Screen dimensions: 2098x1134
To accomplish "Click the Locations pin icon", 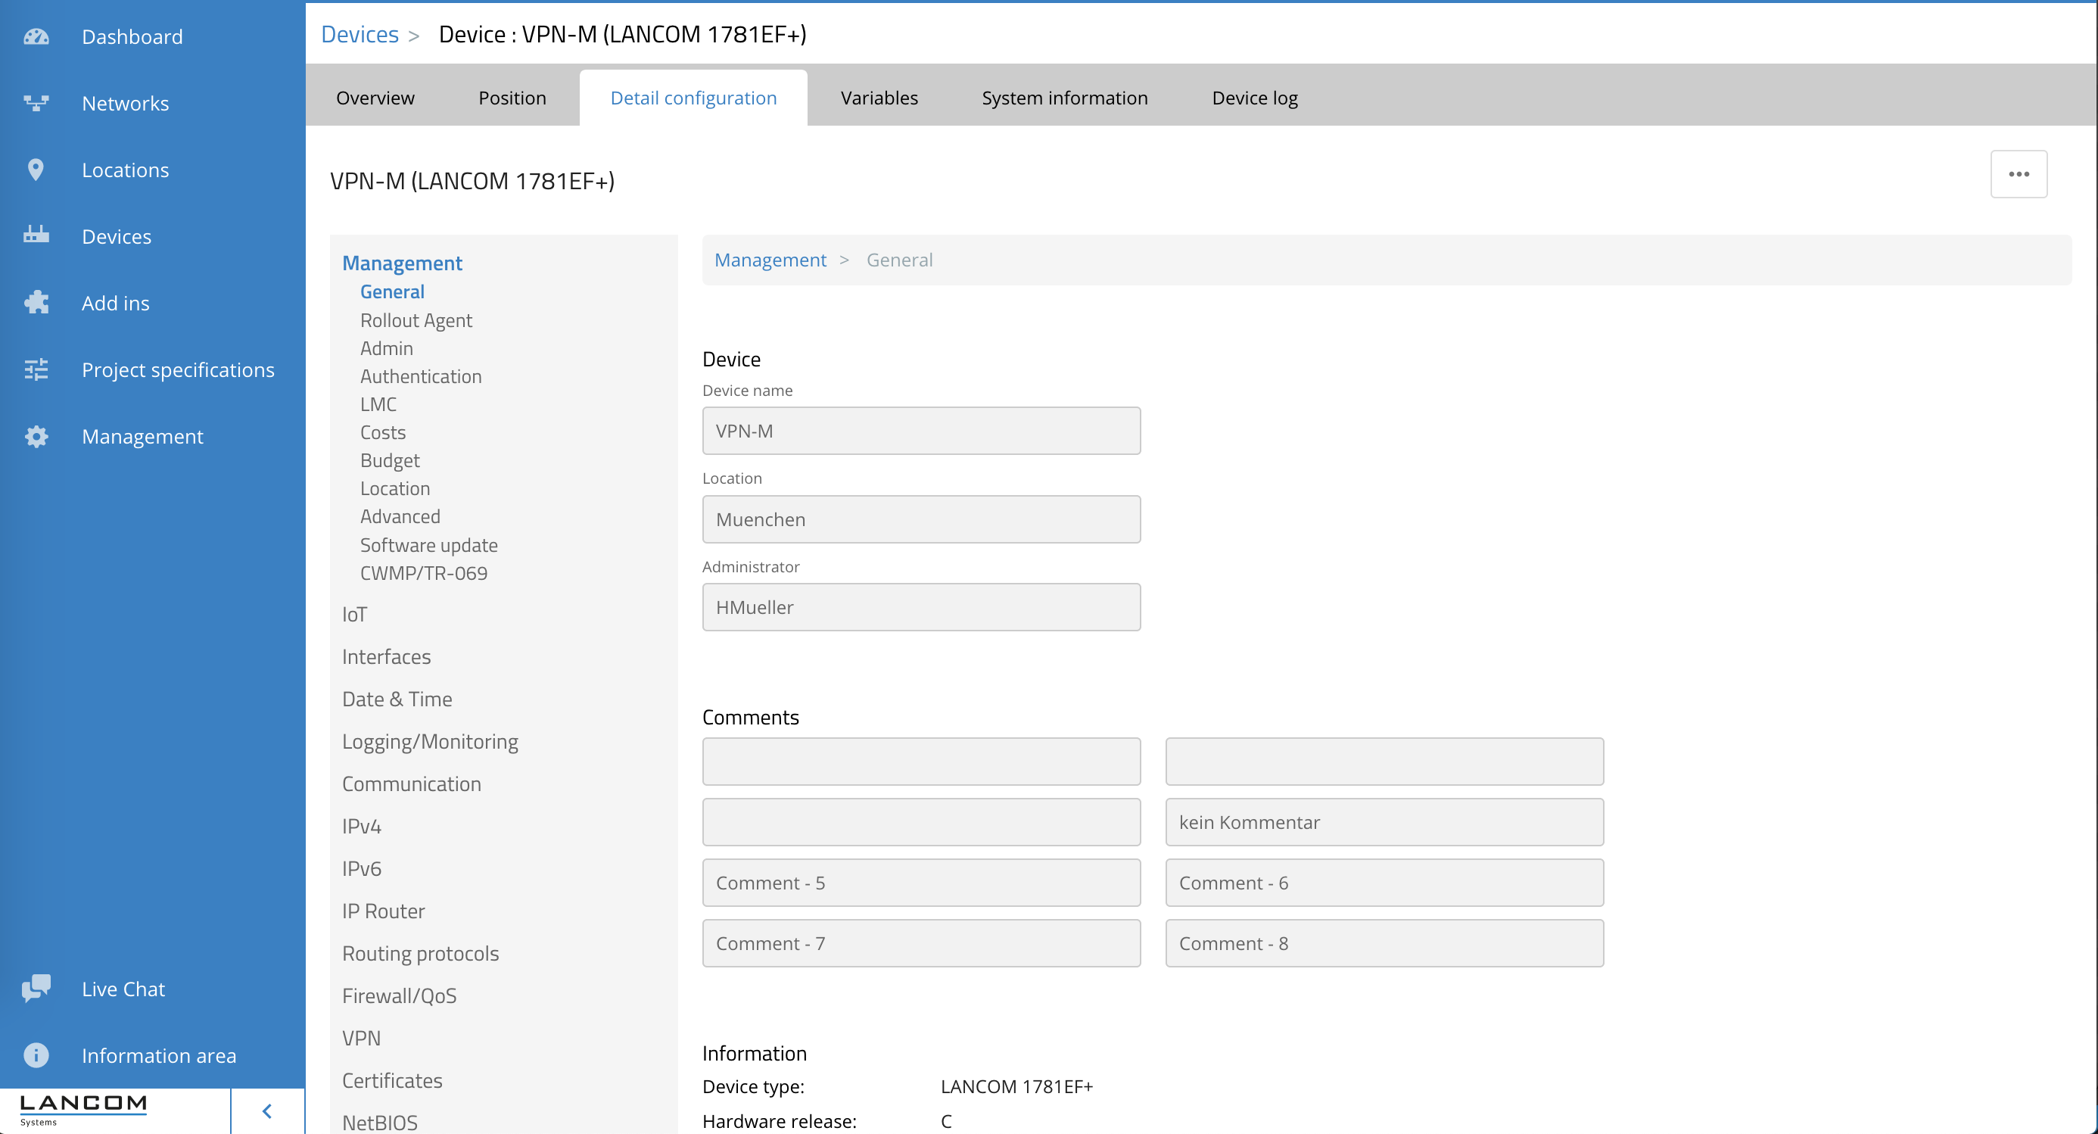I will point(36,170).
